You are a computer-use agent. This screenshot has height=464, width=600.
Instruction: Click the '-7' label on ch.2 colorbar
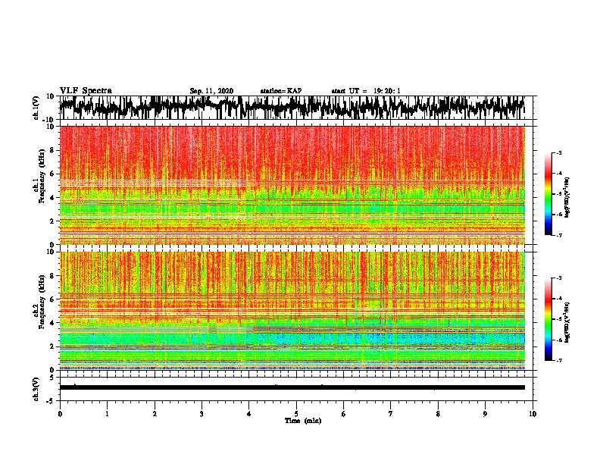(x=559, y=360)
